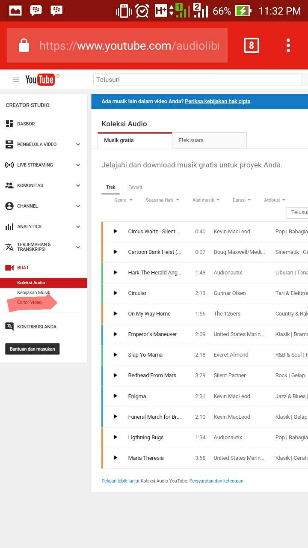Select the Favorit sub-tab
The image size is (308, 548).
click(135, 188)
